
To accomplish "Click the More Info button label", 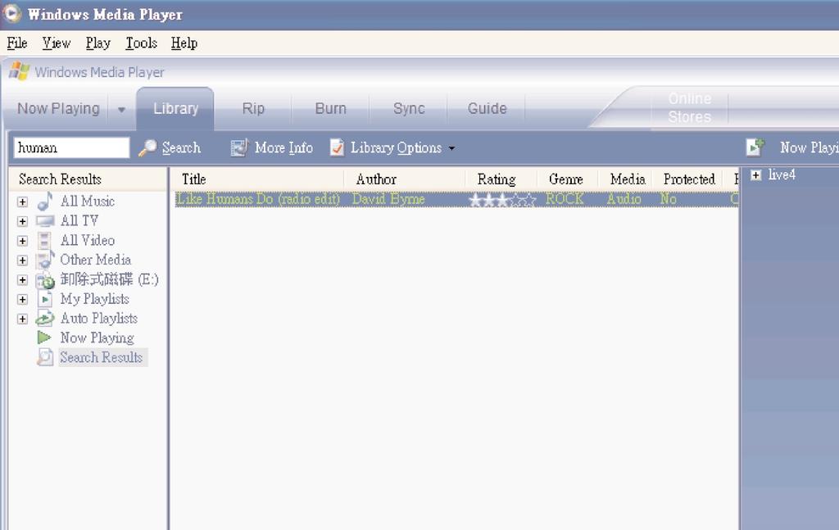I will coord(283,147).
